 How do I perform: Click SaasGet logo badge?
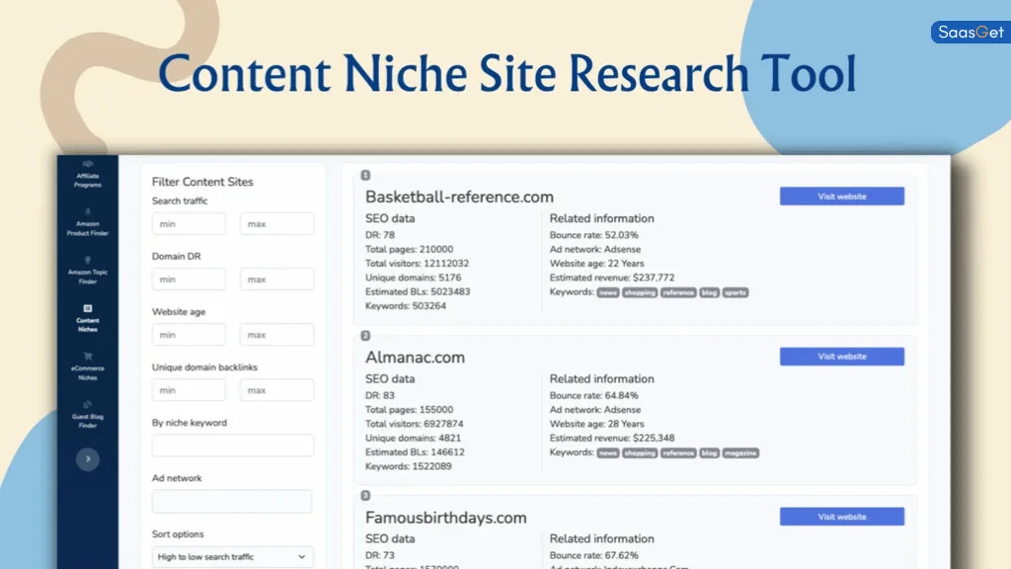pos(971,33)
